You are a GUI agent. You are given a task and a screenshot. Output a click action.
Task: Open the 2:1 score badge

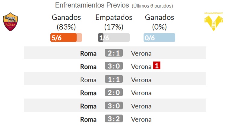coord(114,53)
